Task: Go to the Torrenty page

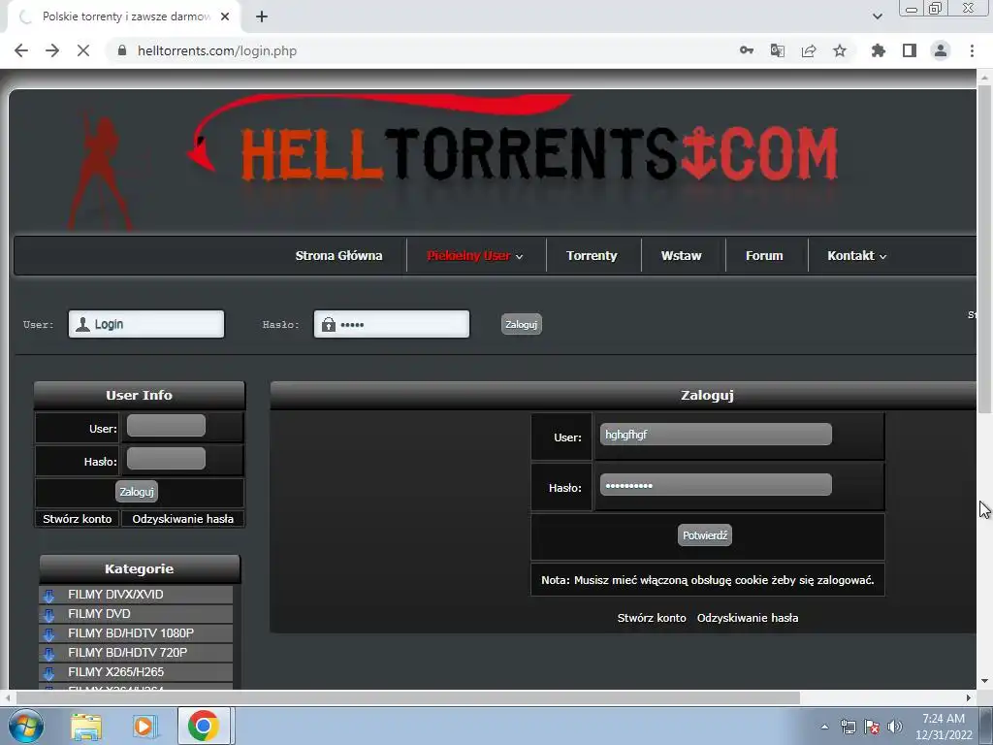Action: [592, 256]
